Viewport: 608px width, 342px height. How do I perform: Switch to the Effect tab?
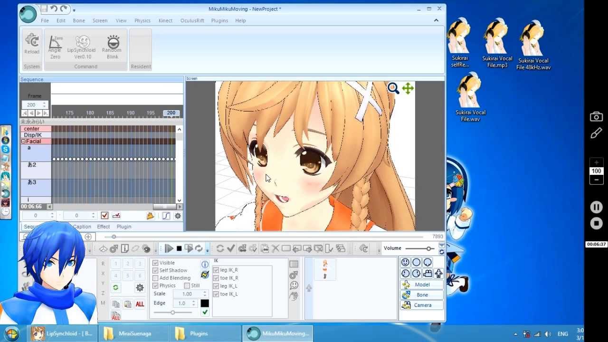(x=103, y=227)
